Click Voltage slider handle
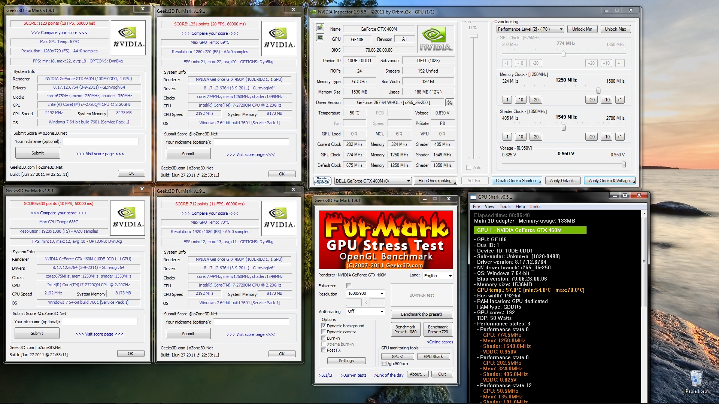The height and width of the screenshot is (404, 719). click(x=624, y=164)
